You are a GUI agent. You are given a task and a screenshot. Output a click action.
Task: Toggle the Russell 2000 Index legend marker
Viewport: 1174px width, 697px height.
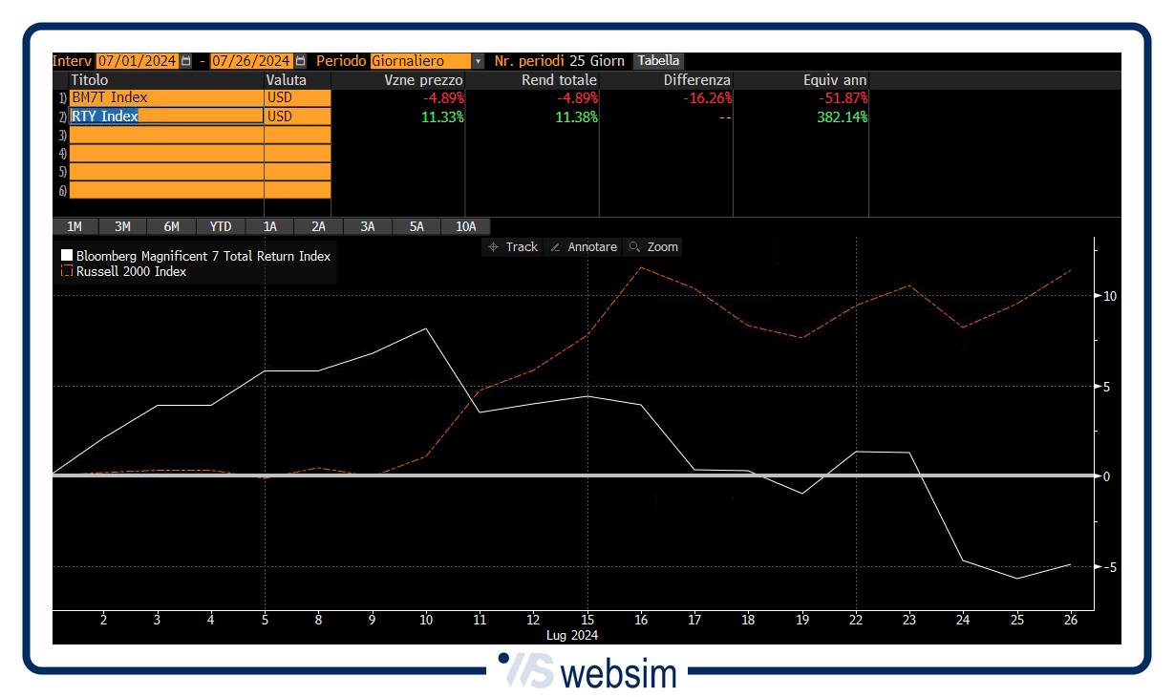tap(66, 271)
